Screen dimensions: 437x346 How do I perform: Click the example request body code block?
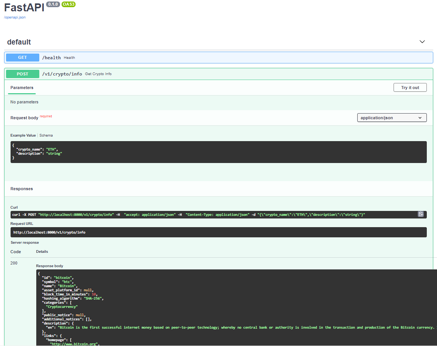218,152
